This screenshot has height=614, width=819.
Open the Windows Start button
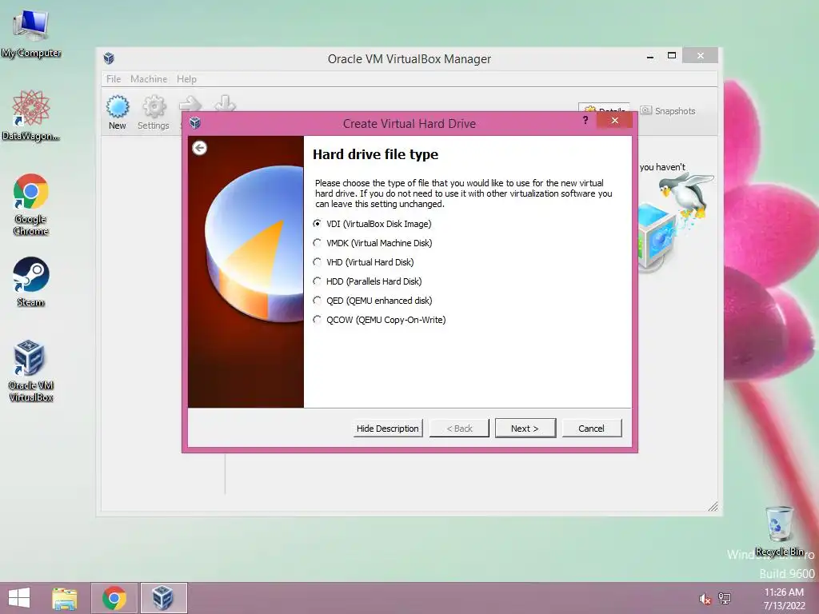pos(19,598)
